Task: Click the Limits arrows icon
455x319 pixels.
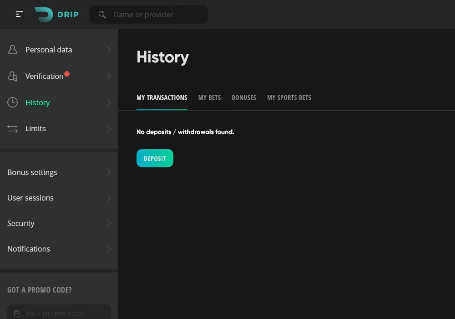Action: point(12,129)
